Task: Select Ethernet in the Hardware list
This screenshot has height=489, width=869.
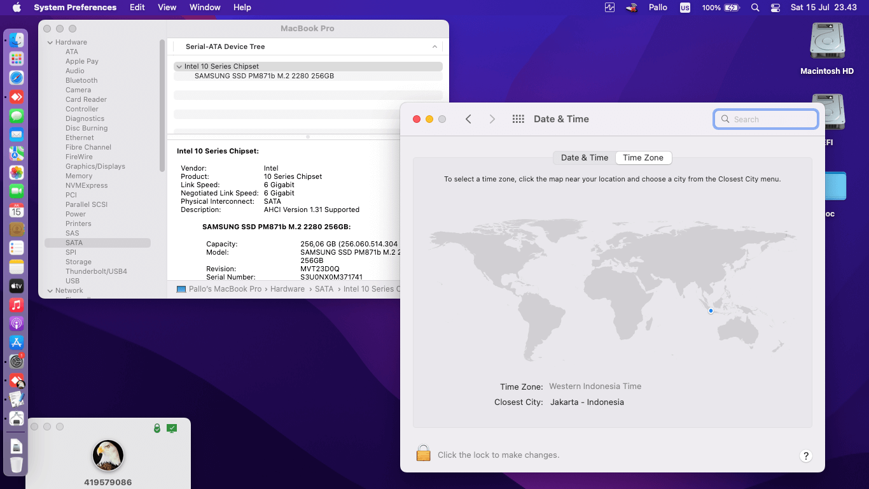Action: point(80,138)
